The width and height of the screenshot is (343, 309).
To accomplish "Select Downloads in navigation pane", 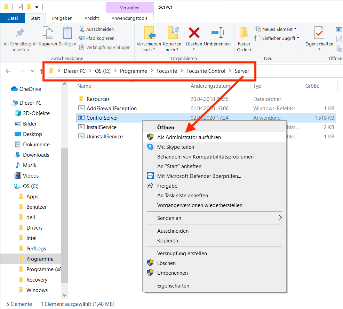I will [36, 155].
